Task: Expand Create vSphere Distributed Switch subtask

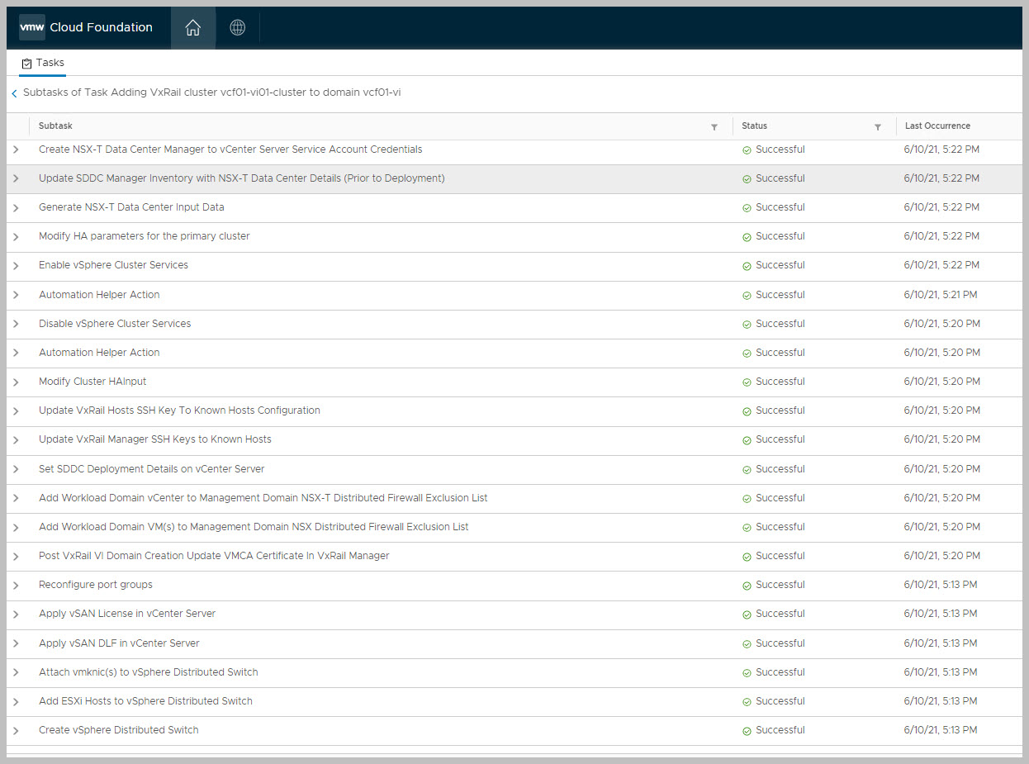Action: pyautogui.click(x=16, y=730)
